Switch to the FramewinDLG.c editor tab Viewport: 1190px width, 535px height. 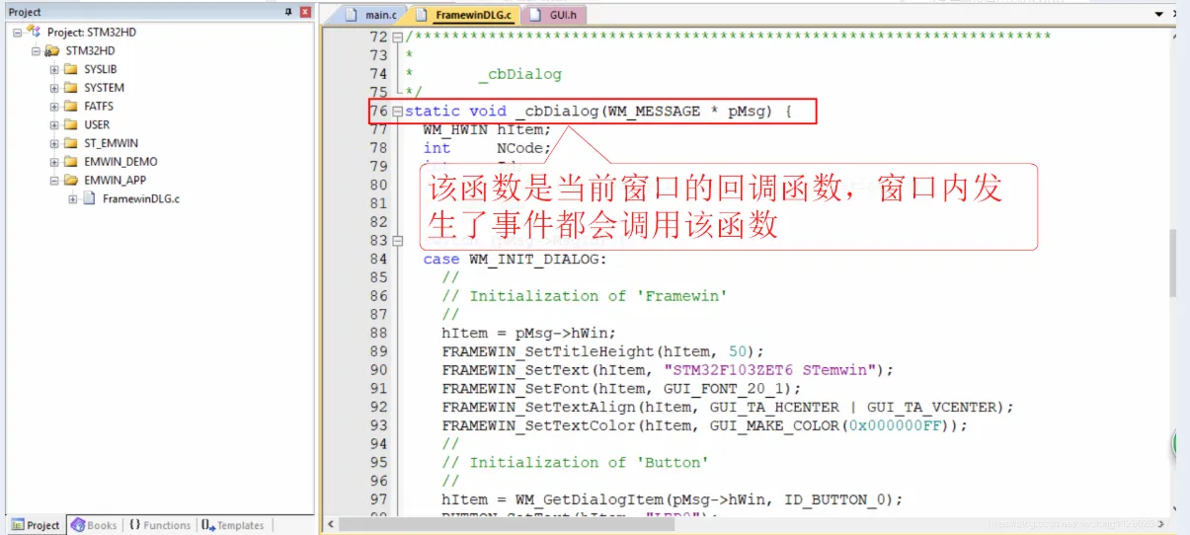click(464, 15)
